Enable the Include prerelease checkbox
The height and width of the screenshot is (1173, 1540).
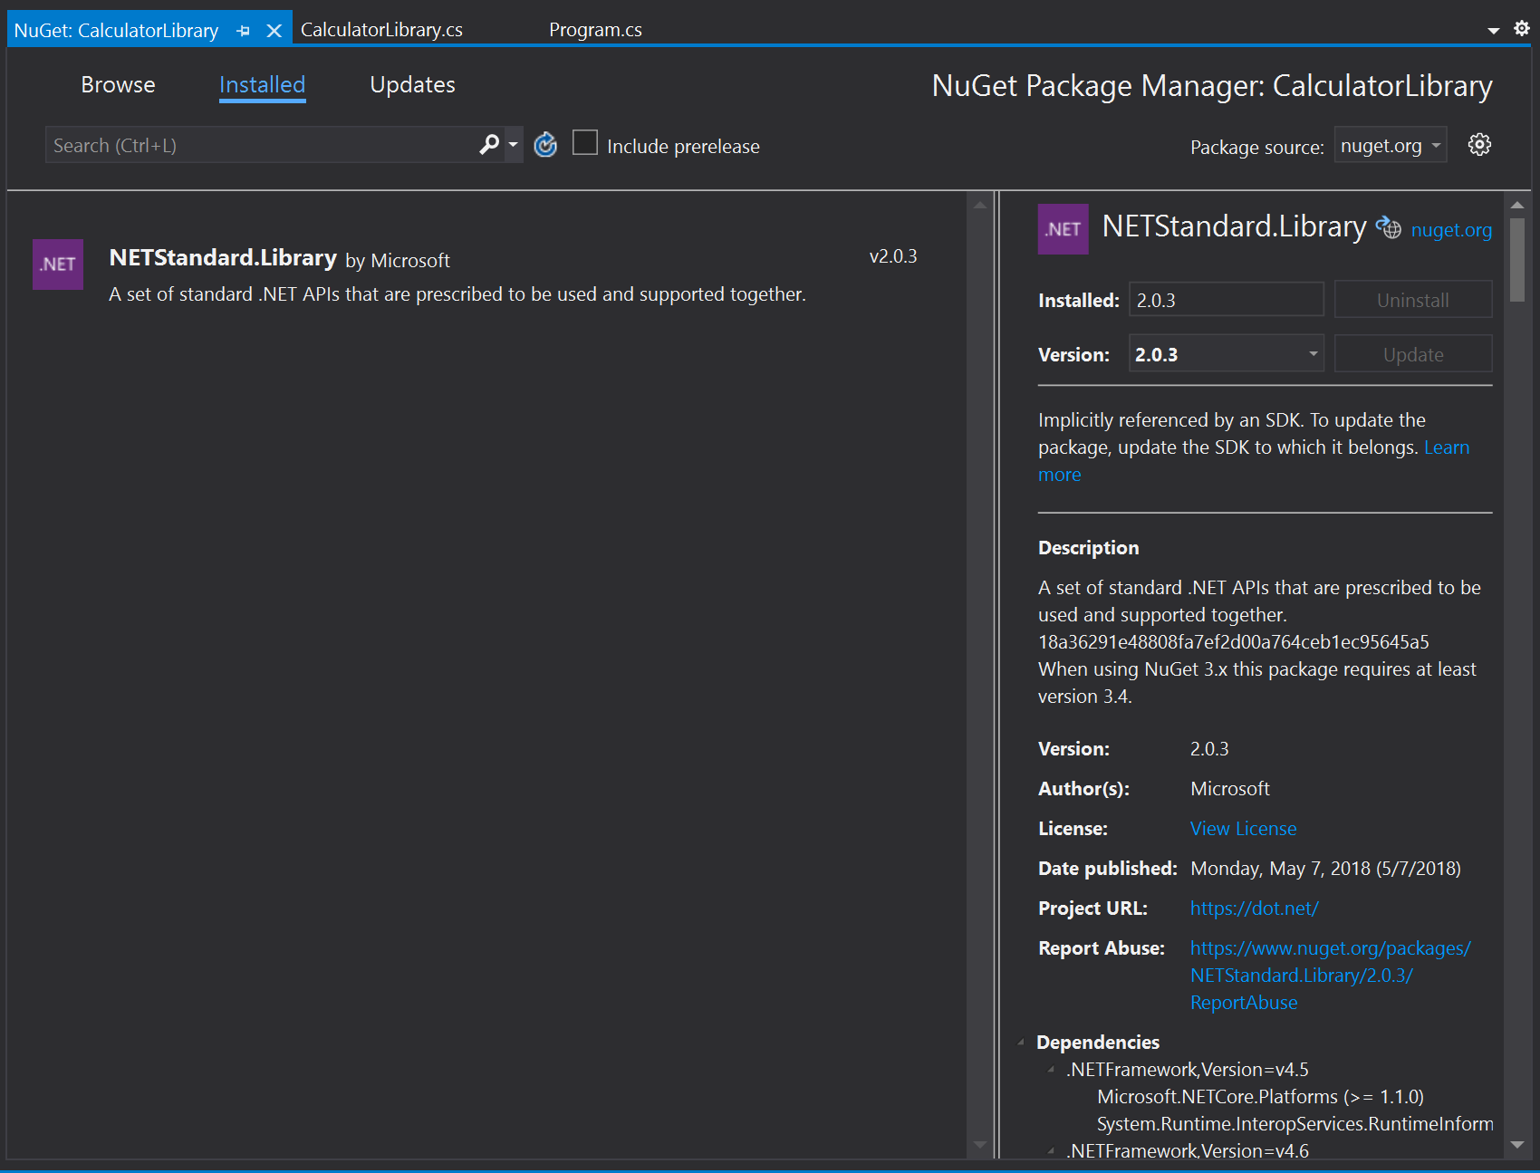pyautogui.click(x=585, y=143)
